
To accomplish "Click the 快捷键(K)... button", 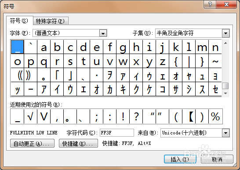I will coord(78,143).
